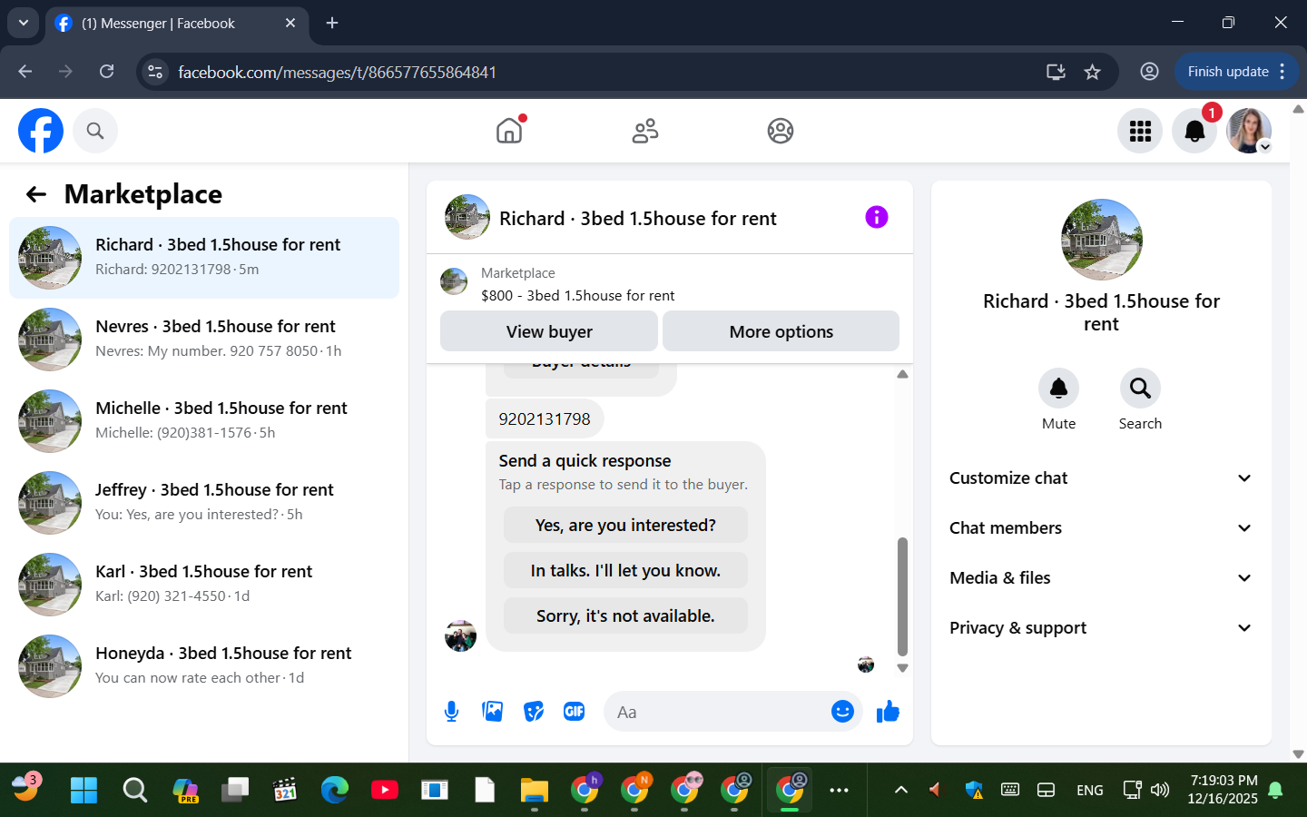
Task: Open the Michelle conversation
Action: tap(204, 421)
